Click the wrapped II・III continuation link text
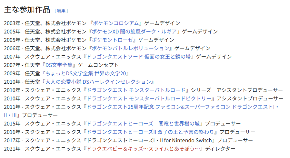Image resolution: width=290 pixels, height=158 pixels. pyautogui.click(x=10, y=115)
